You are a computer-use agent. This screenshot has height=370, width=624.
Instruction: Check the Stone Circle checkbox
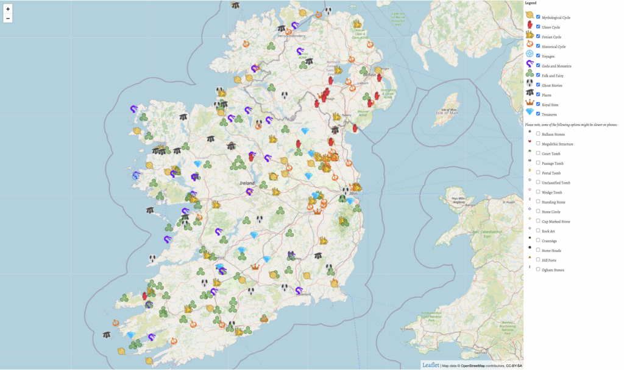coord(538,211)
